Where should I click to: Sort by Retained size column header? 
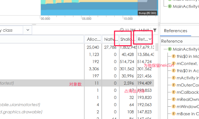click(x=145, y=39)
